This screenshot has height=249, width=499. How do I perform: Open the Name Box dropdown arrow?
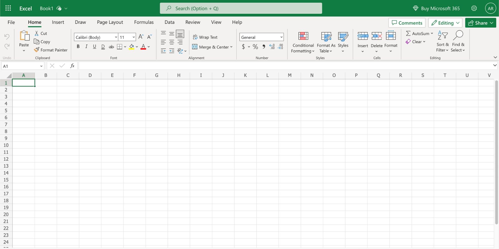tap(41, 66)
